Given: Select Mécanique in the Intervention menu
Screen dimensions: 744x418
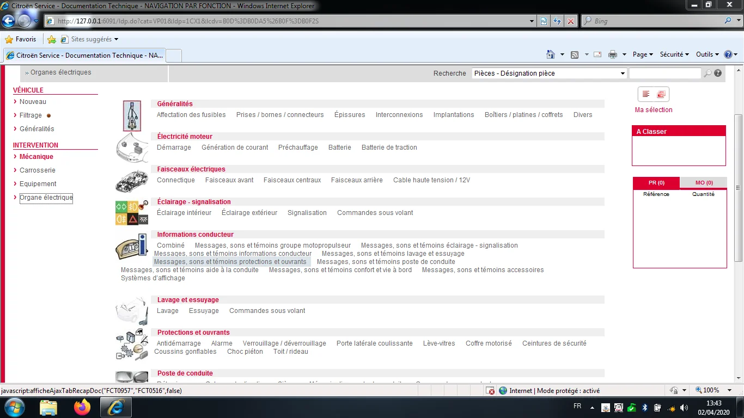Looking at the screenshot, I should click(36, 157).
